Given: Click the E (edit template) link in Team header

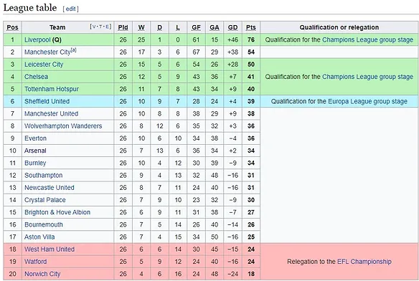Looking at the screenshot, I should (x=107, y=27).
